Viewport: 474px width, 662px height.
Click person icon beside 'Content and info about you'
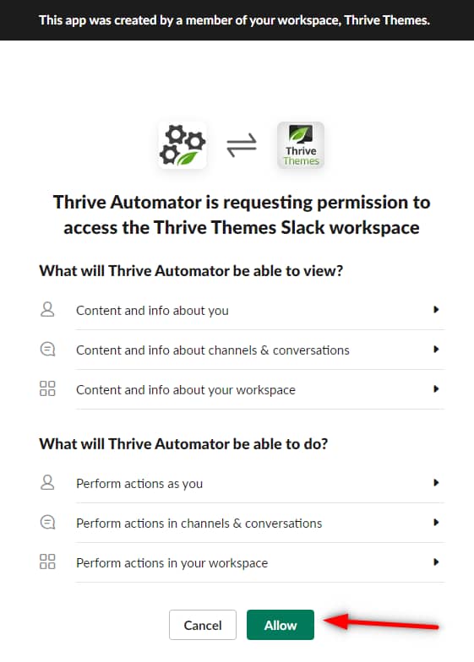(47, 309)
